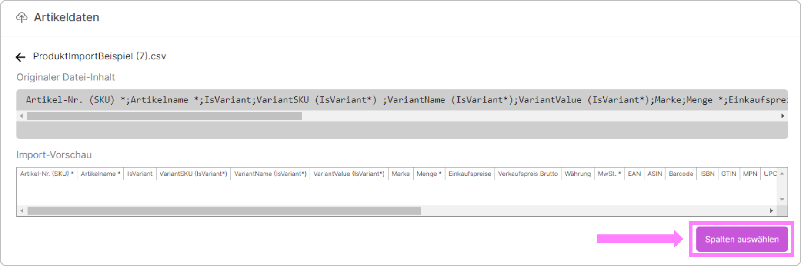
Task: Select the Währung column header
Action: pos(577,174)
